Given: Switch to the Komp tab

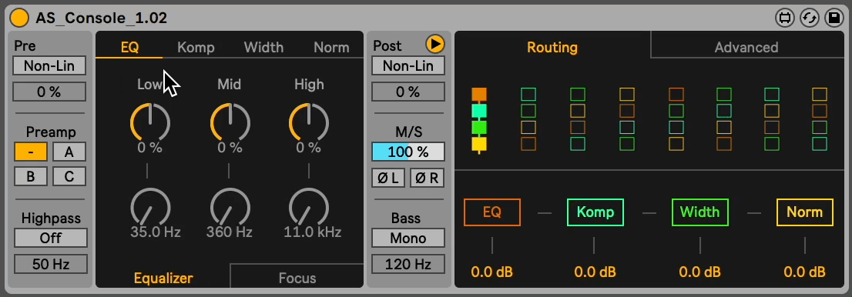Looking at the screenshot, I should point(196,47).
